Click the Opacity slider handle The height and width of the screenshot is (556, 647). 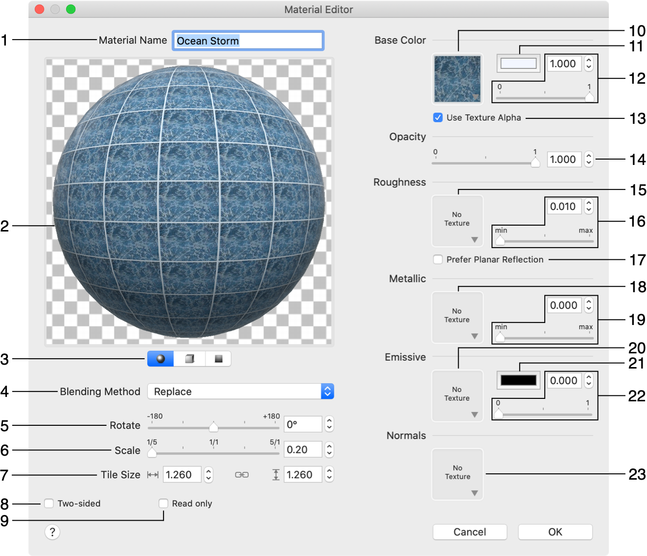point(535,162)
